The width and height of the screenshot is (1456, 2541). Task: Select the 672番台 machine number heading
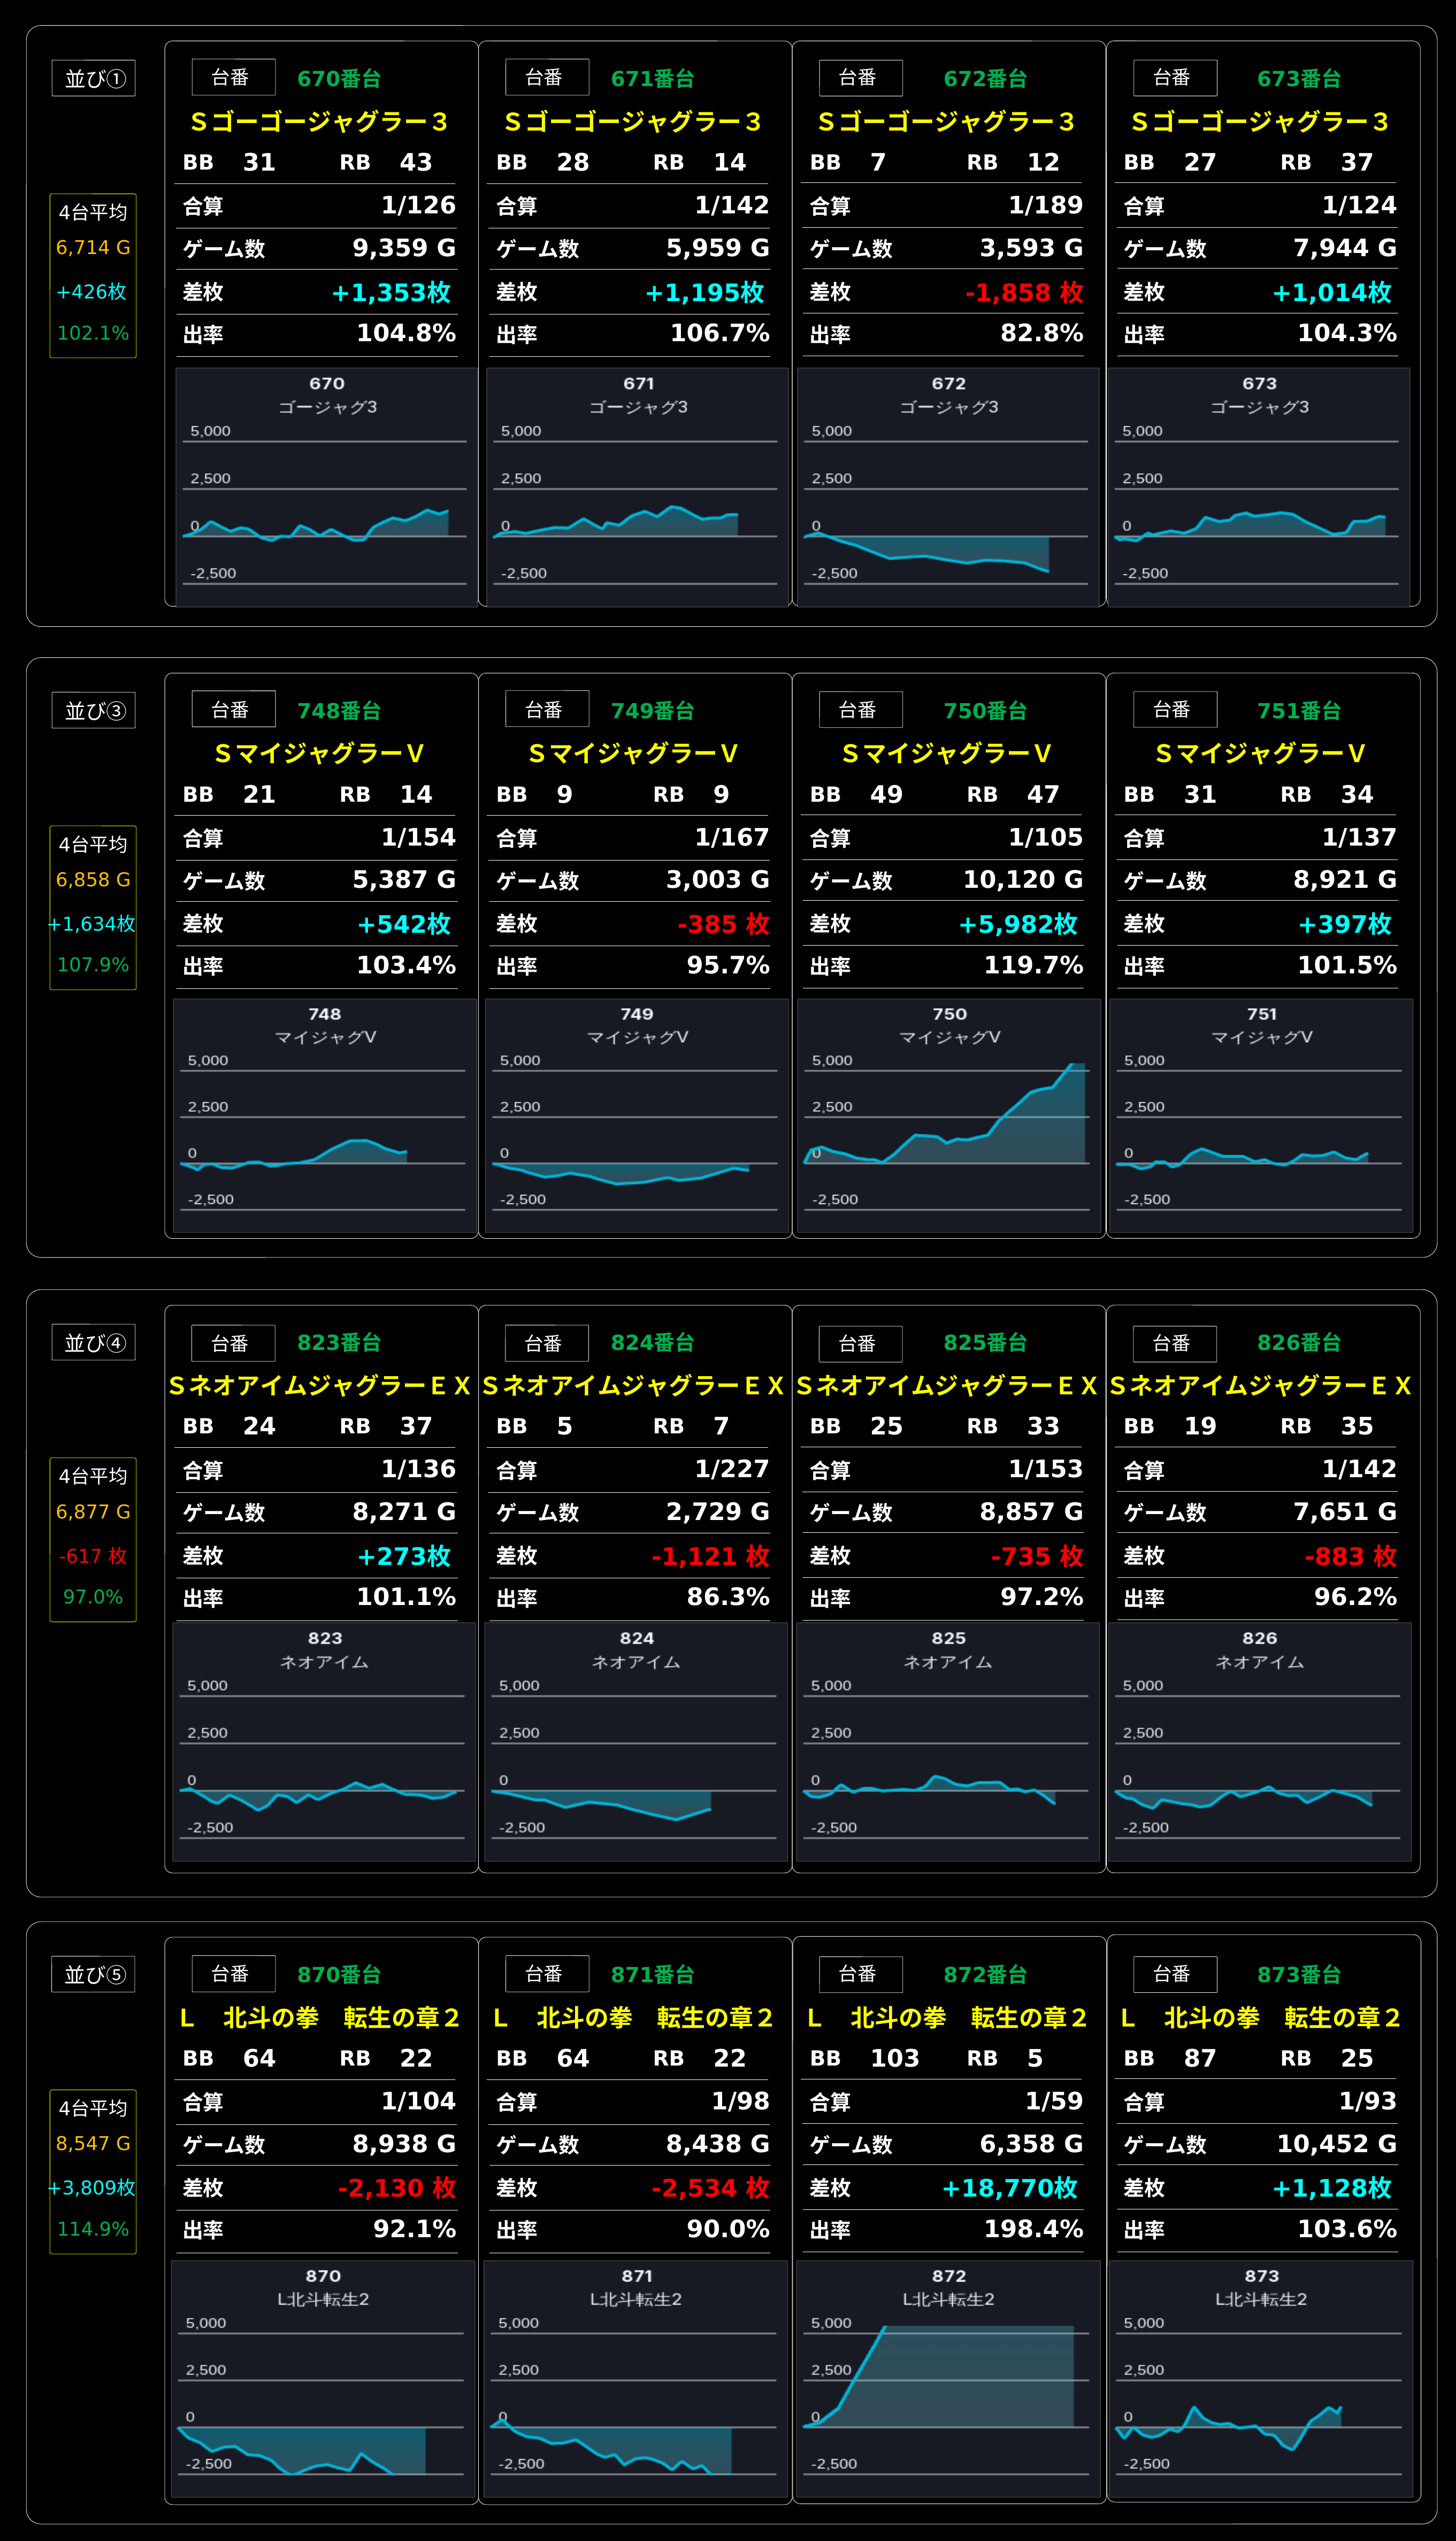[986, 78]
